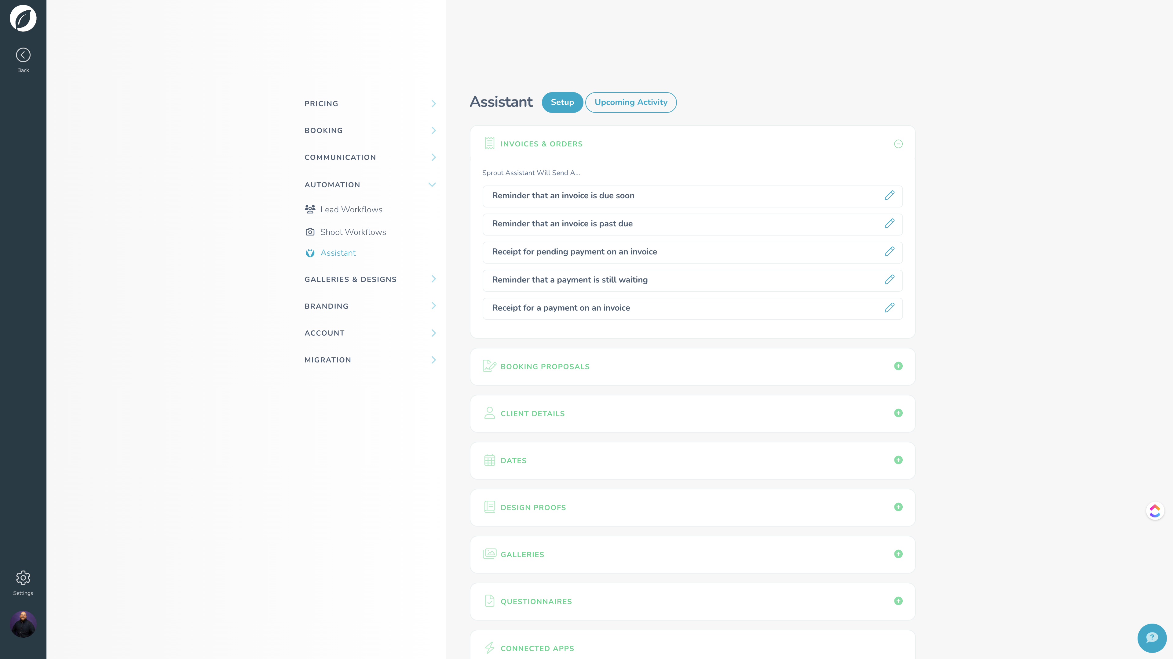Click the Back button

tap(23, 56)
